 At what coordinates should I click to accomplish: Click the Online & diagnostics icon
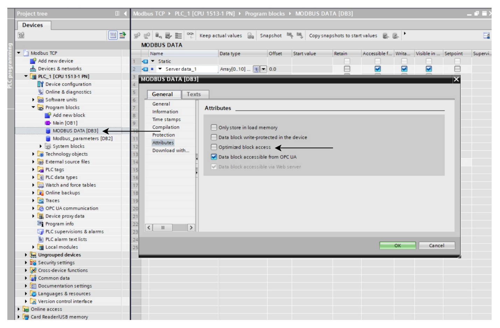tap(41, 92)
